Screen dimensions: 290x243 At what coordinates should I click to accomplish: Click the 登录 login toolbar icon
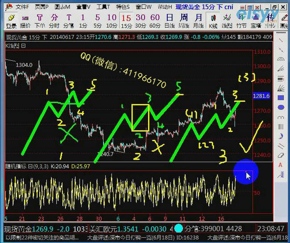(12, 21)
